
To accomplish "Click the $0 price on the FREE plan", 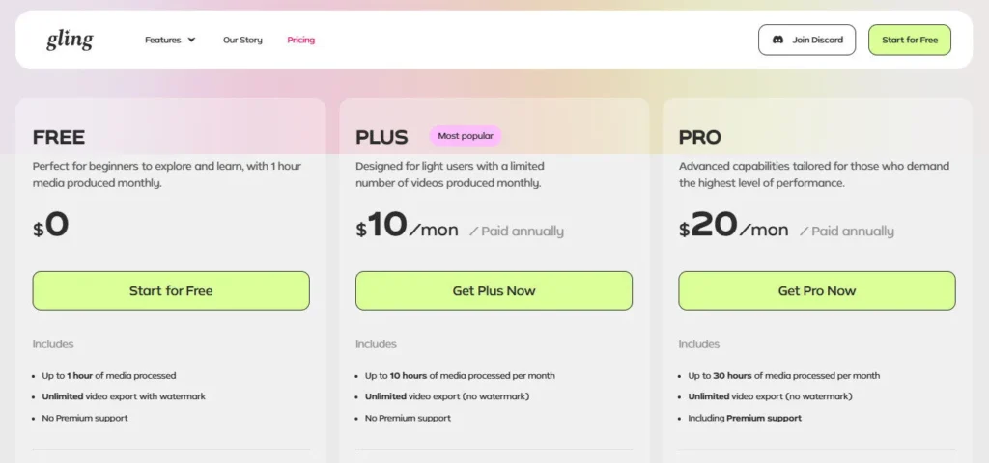I will point(51,227).
